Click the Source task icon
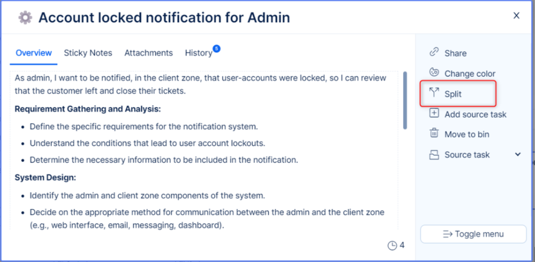The image size is (535, 262). click(434, 155)
